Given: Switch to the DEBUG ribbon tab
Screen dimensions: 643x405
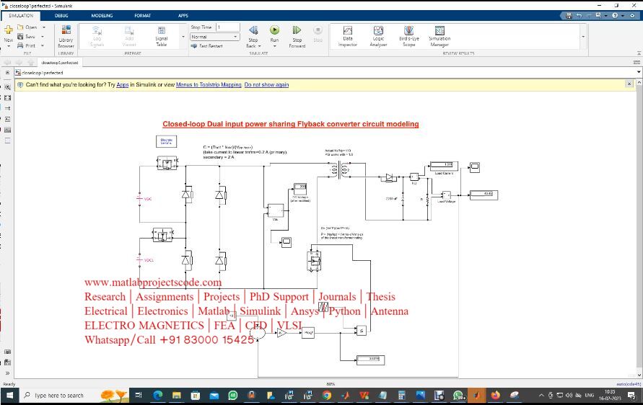Looking at the screenshot, I should click(x=61, y=15).
